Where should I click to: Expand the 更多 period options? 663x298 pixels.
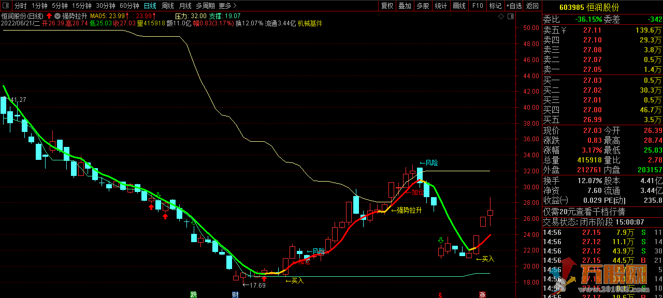227,6
